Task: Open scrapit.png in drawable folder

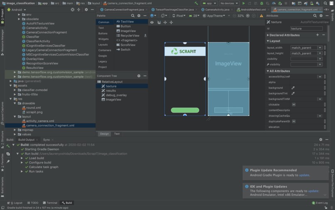Action: 34,112
